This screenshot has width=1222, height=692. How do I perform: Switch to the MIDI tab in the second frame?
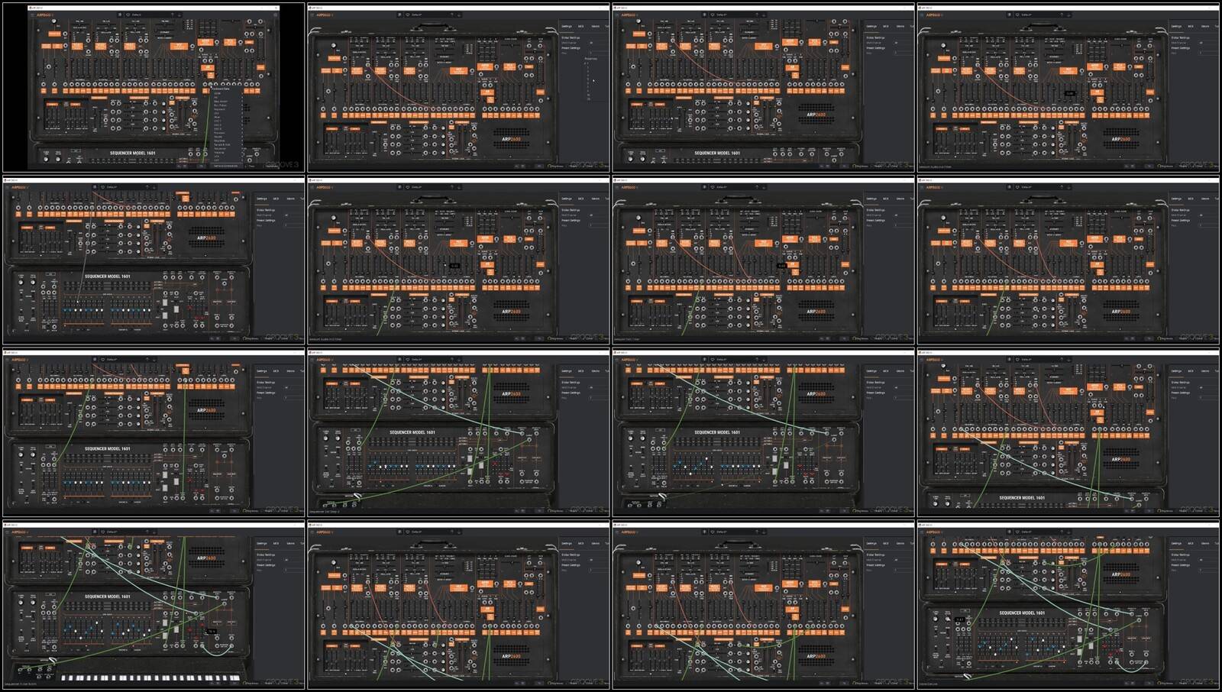pos(580,27)
